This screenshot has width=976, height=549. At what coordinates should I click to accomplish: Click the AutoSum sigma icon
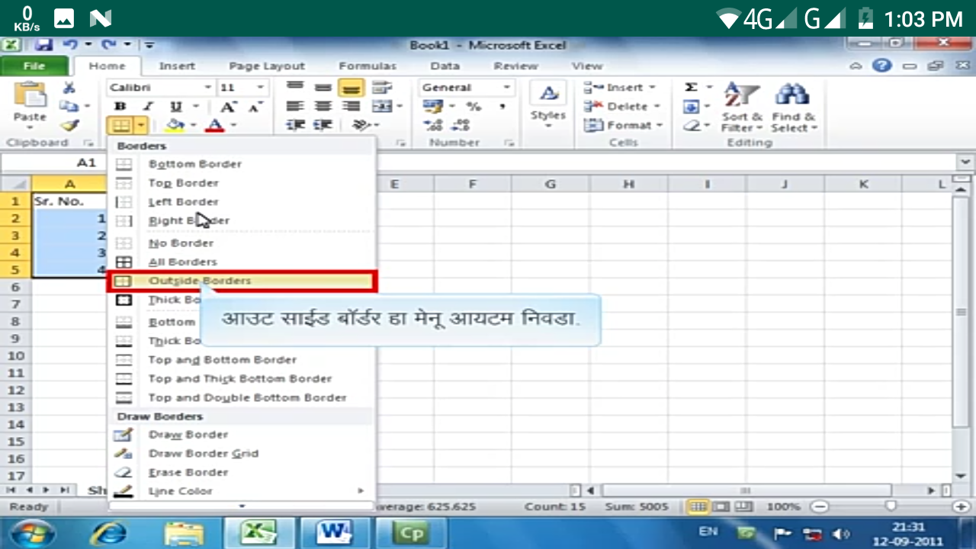[x=691, y=88]
